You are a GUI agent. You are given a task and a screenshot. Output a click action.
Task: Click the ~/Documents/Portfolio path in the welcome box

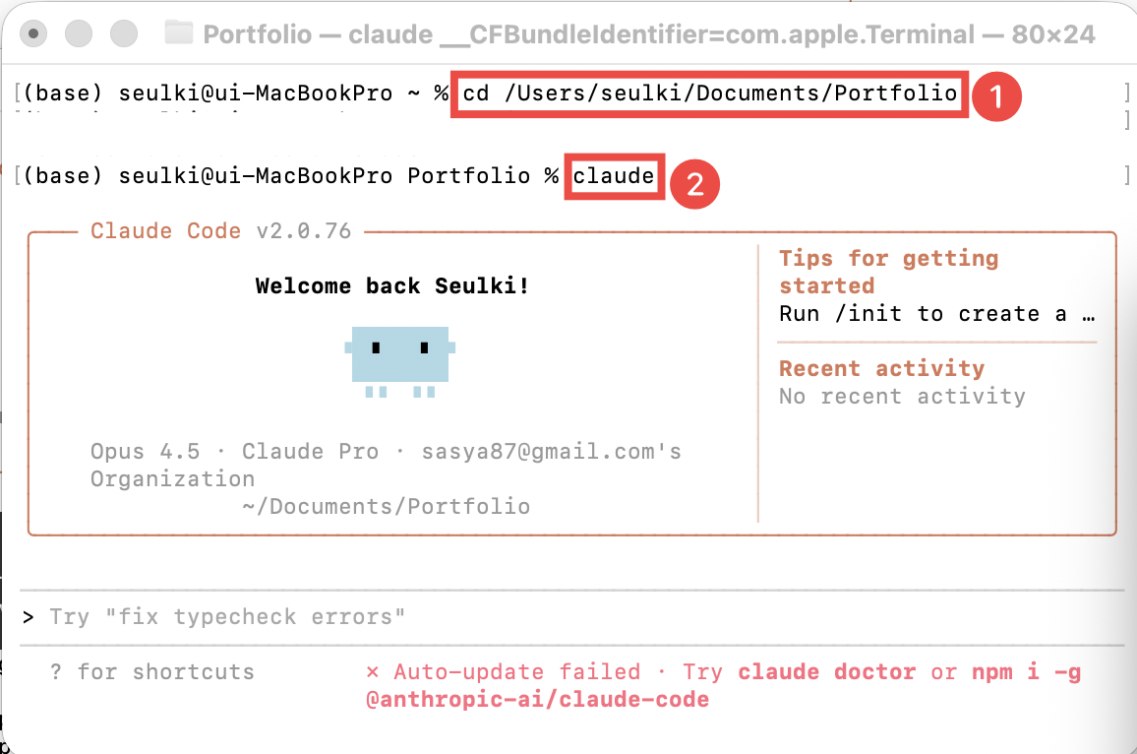(x=386, y=507)
